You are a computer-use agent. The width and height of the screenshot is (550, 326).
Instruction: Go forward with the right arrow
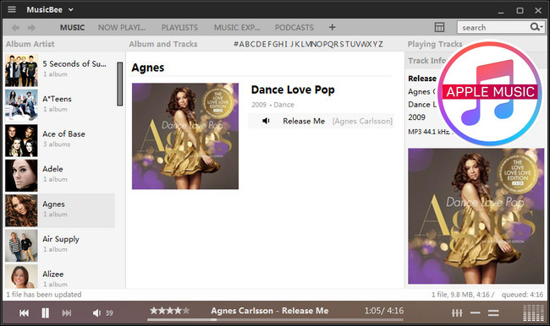click(31, 28)
